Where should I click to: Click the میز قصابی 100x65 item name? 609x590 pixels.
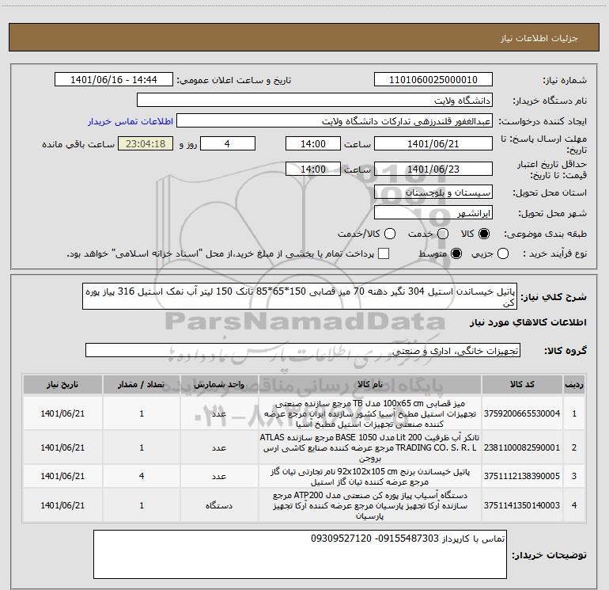click(370, 413)
